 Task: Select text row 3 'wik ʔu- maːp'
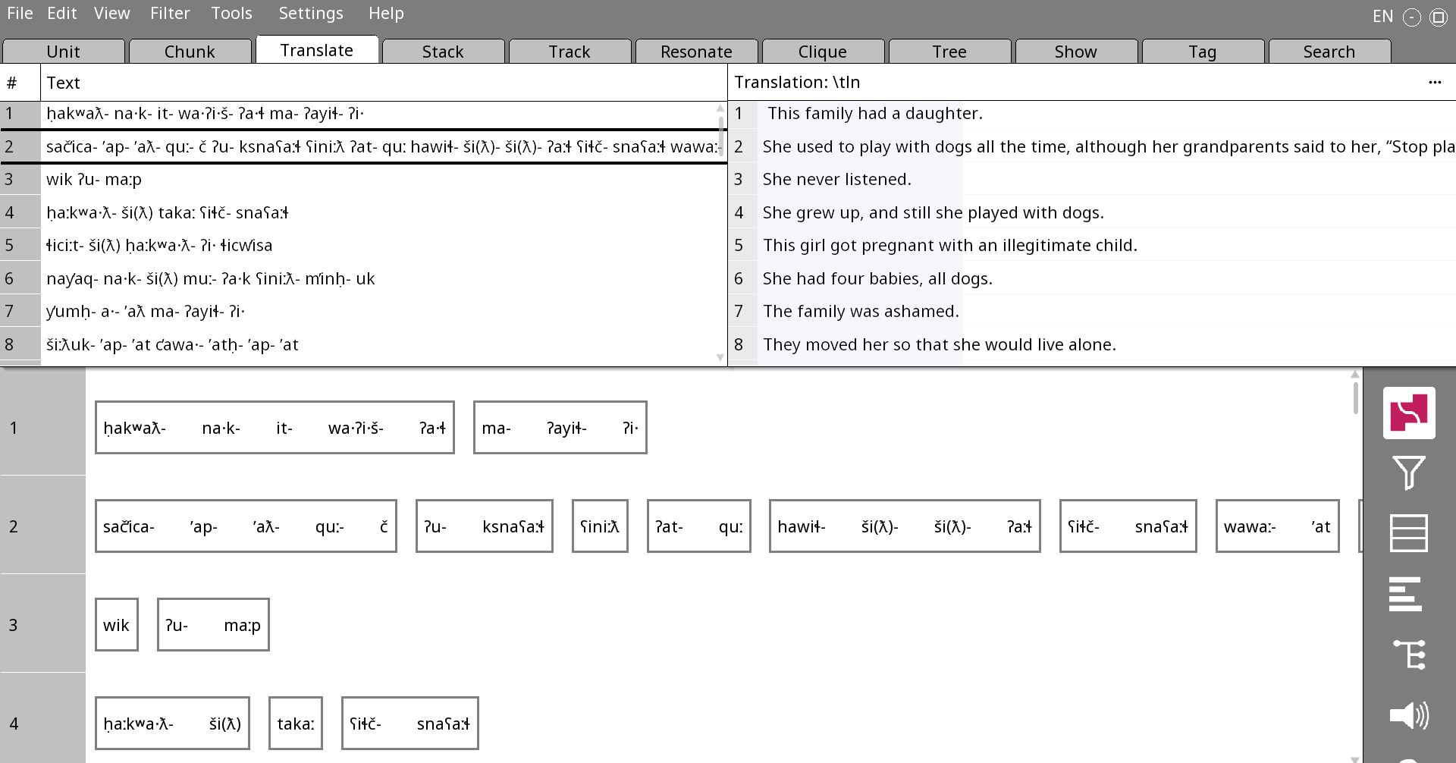364,180
